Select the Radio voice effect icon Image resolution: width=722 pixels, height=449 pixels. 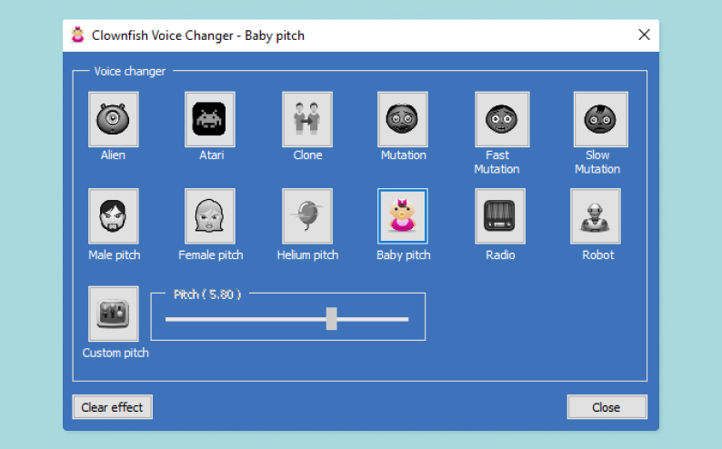pos(500,216)
